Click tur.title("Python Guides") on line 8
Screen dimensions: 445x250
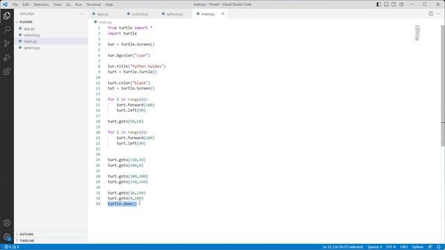coord(136,67)
